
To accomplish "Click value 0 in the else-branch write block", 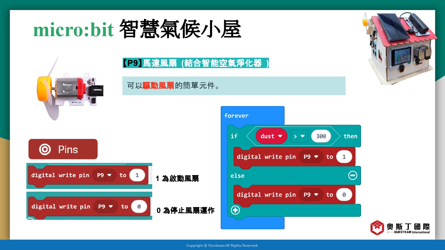I will [x=344, y=195].
